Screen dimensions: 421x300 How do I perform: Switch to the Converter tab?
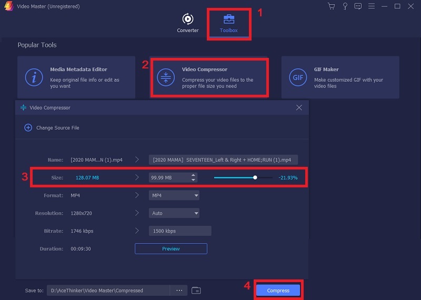[188, 23]
